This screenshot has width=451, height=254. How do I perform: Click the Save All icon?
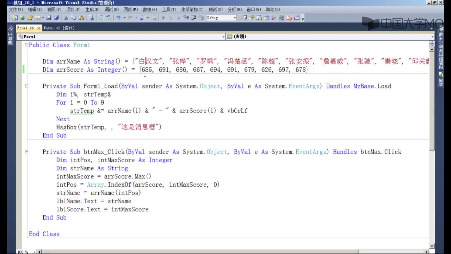56,18
